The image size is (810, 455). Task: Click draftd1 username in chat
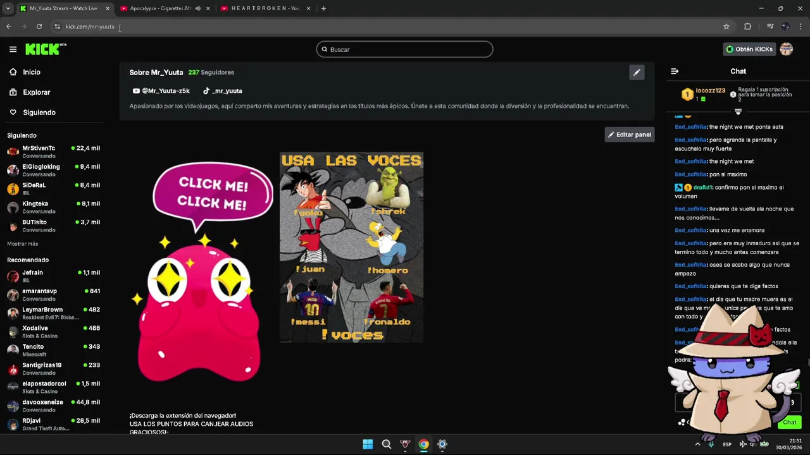coord(703,188)
